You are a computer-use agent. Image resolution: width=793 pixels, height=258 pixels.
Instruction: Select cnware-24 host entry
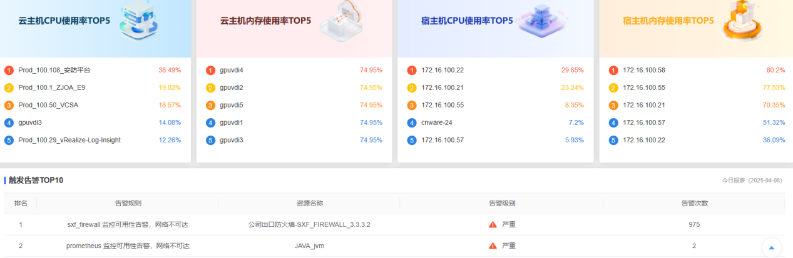pyautogui.click(x=437, y=122)
